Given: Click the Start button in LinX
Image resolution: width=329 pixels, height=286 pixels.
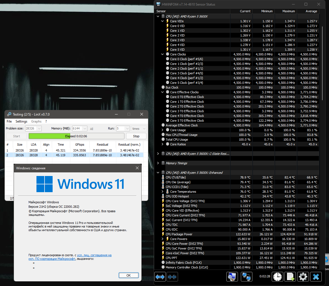Looking at the screenshot, I should tap(16, 136).
